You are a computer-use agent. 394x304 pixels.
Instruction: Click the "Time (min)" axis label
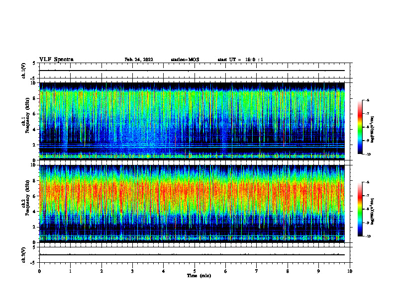tap(199, 276)
